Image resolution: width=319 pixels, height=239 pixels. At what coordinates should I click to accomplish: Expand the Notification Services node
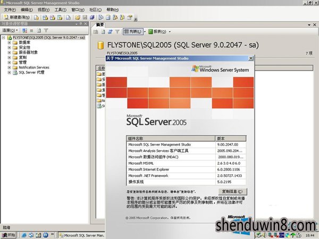(9, 67)
